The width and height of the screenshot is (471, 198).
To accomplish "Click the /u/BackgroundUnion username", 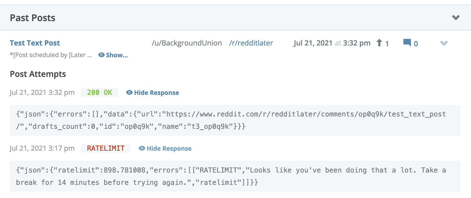I will [x=187, y=43].
